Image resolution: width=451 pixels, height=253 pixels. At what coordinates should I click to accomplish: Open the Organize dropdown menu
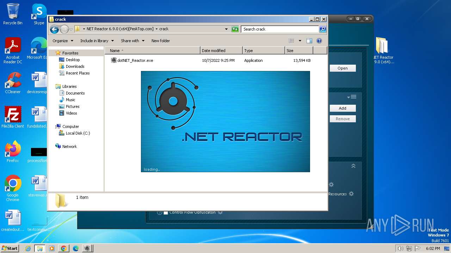tap(63, 41)
